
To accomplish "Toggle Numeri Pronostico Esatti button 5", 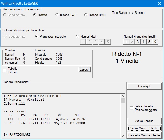I will point(149,42).
